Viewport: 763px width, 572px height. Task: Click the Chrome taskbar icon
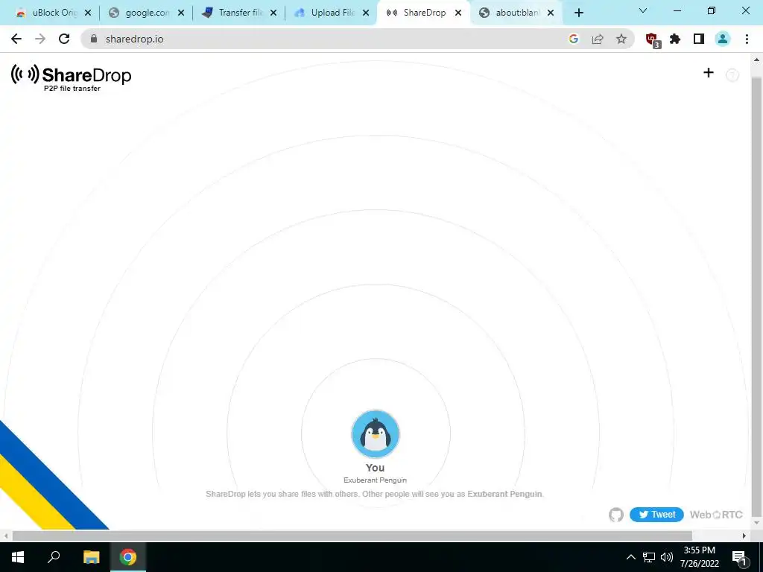click(x=128, y=557)
